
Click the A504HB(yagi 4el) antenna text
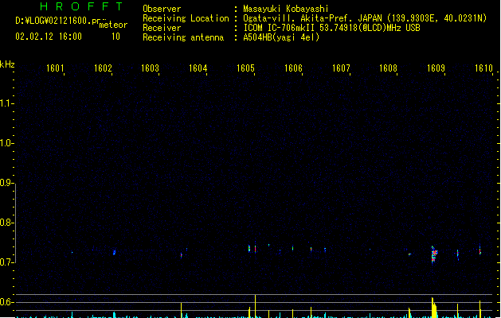281,37
